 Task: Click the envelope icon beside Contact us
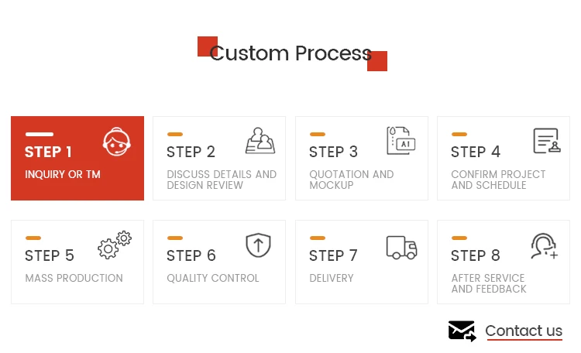point(462,331)
